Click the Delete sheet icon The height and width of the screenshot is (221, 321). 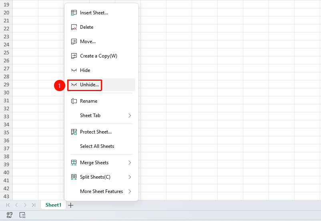tap(74, 27)
